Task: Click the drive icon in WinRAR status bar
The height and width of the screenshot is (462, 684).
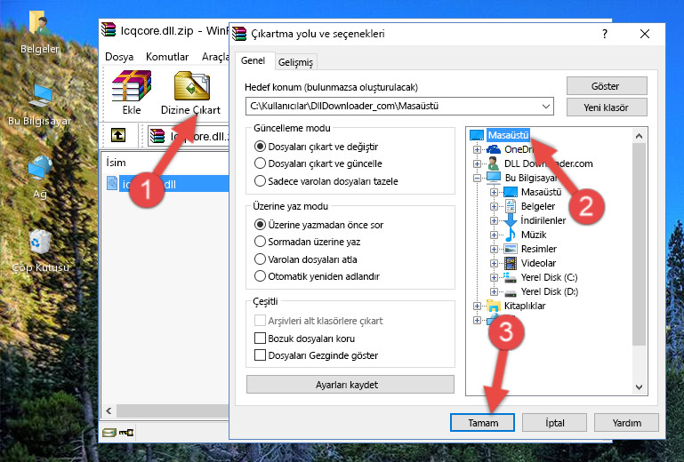Action: tap(109, 433)
